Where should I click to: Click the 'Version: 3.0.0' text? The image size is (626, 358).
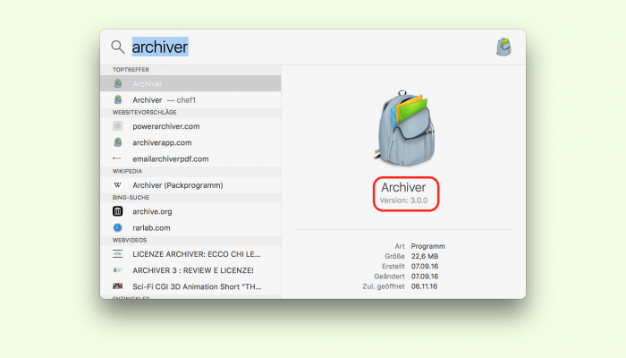[x=403, y=200]
